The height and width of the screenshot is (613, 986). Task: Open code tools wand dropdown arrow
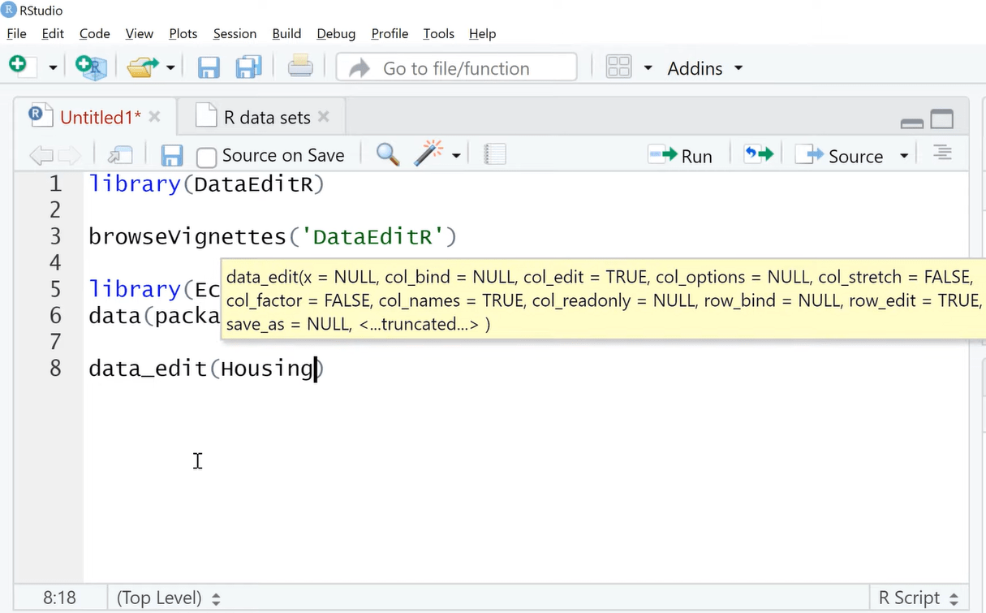click(x=456, y=156)
